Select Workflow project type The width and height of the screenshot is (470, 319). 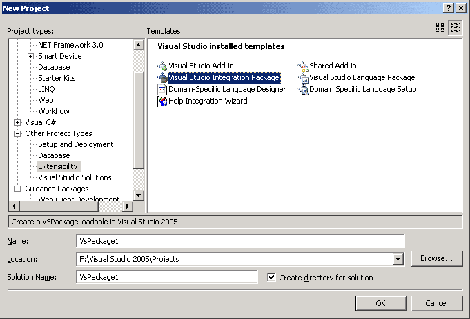click(54, 111)
